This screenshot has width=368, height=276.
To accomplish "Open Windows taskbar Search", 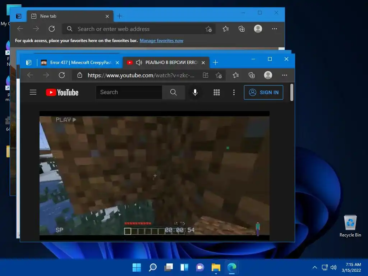I will coord(152,267).
